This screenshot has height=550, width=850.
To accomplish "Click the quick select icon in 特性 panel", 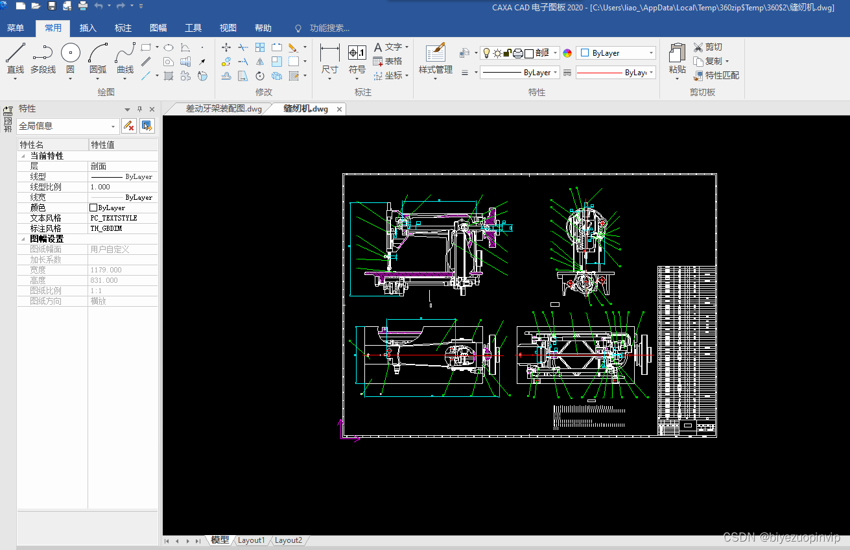I will pos(147,126).
